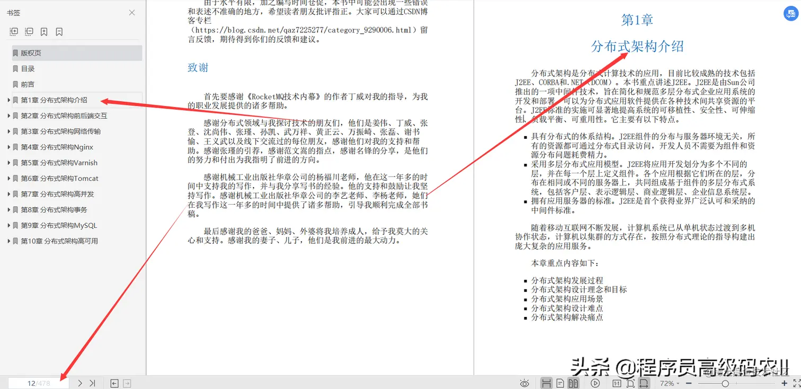This screenshot has width=801, height=389.
Task: Jump to 第5章 分布式架构Varnish
Action: 59,163
